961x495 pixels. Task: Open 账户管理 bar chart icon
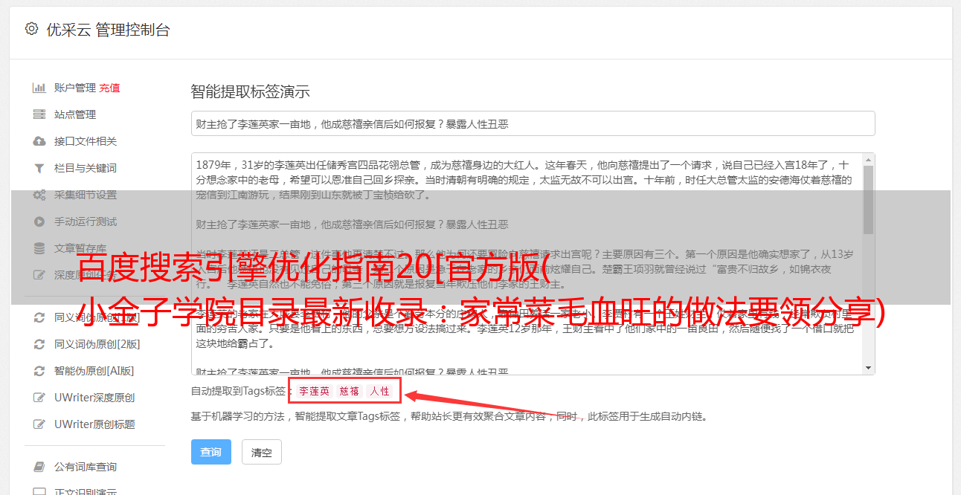point(39,88)
